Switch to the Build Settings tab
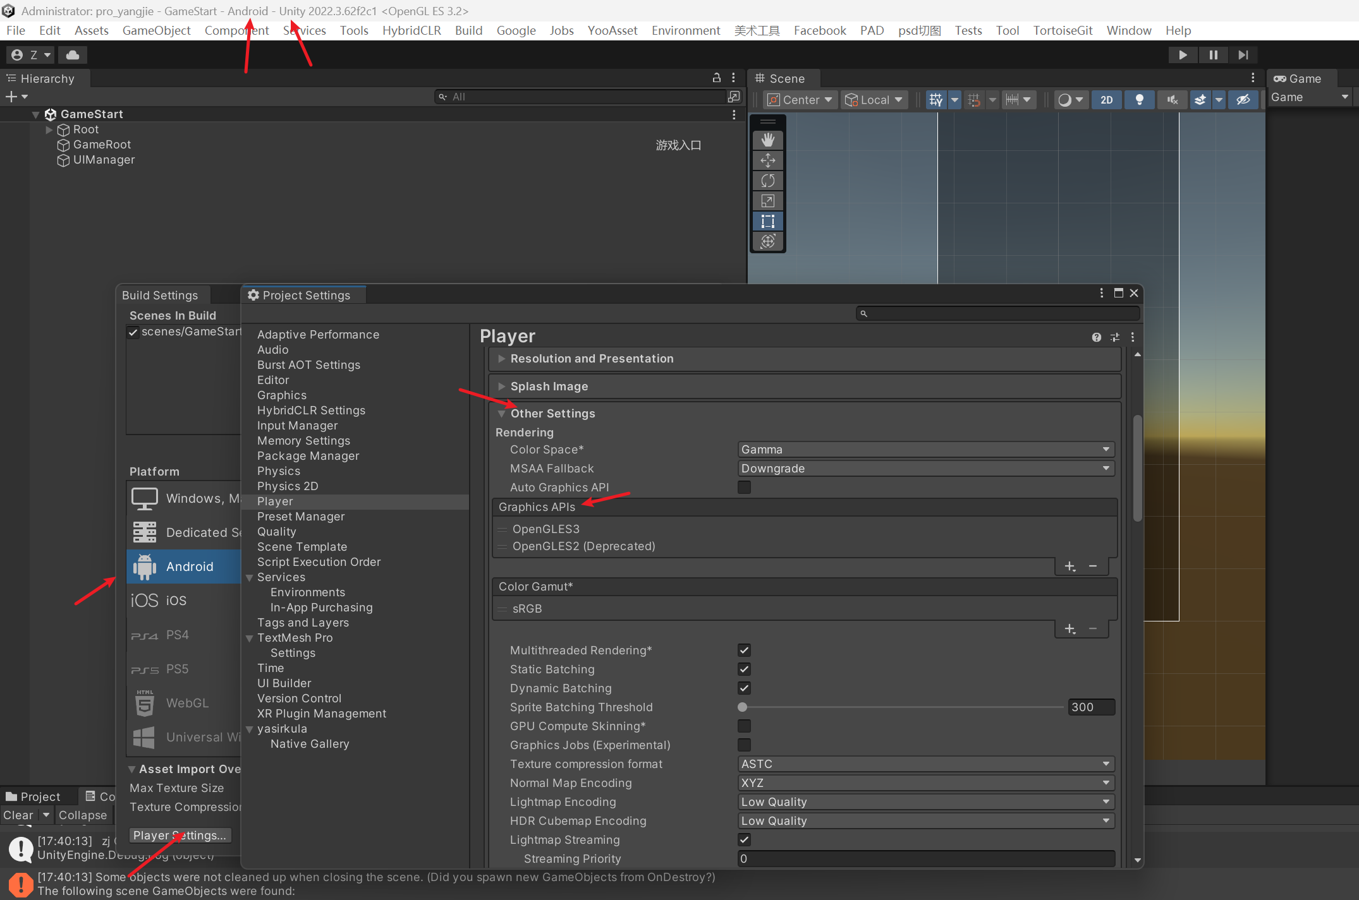The image size is (1359, 900). click(x=160, y=295)
